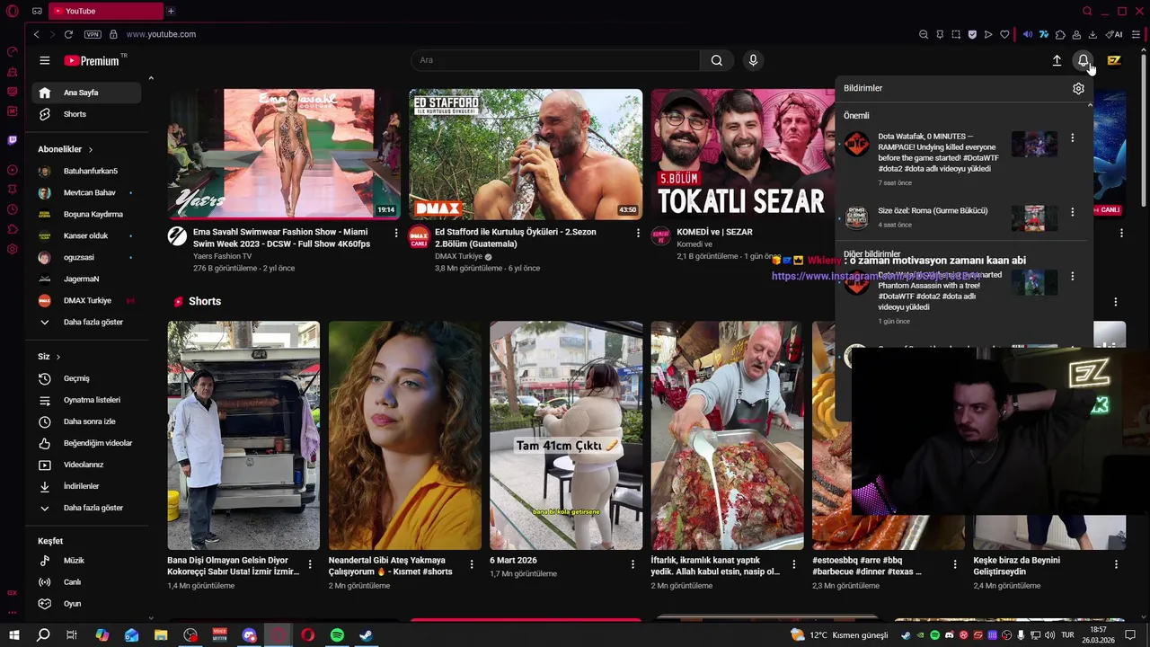Expand the Siz section chevron
This screenshot has height=647, width=1150.
click(58, 357)
